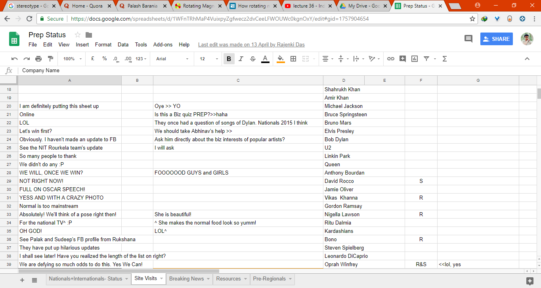Image resolution: width=541 pixels, height=288 pixels.
Task: Open the Functions sigma menu
Action: pyautogui.click(x=444, y=59)
